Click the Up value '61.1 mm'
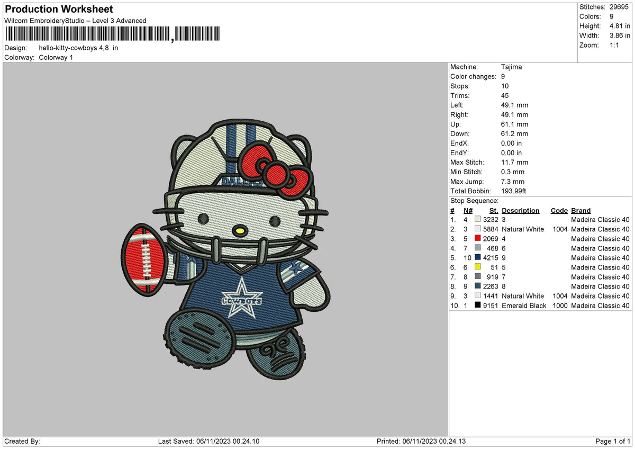The width and height of the screenshot is (635, 449). click(x=514, y=124)
